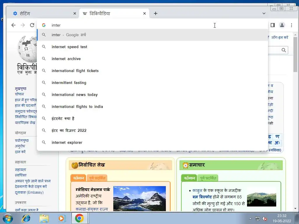Select 'इंटरनेट क्या है' suggestion
The image size is (299, 224).
(x=152, y=118)
